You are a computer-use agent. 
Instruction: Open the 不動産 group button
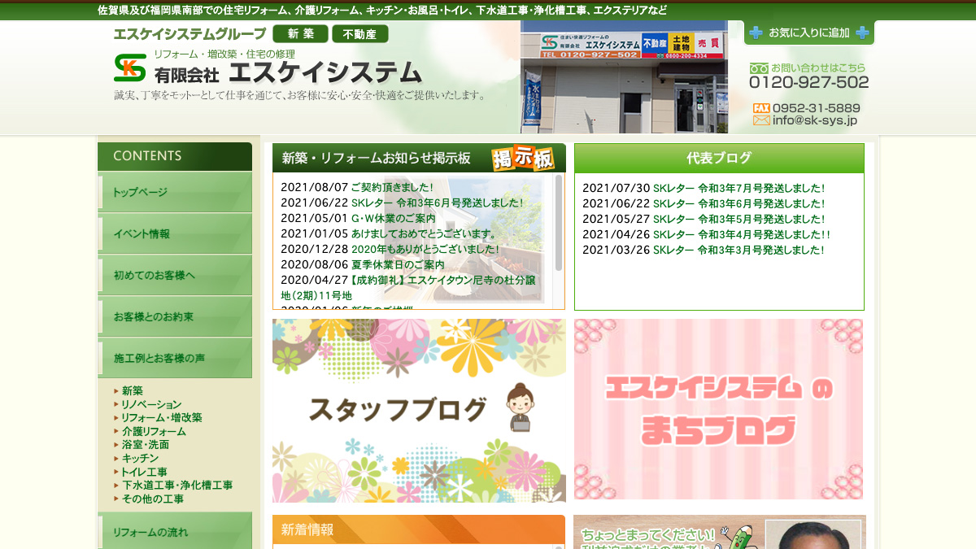tap(360, 34)
